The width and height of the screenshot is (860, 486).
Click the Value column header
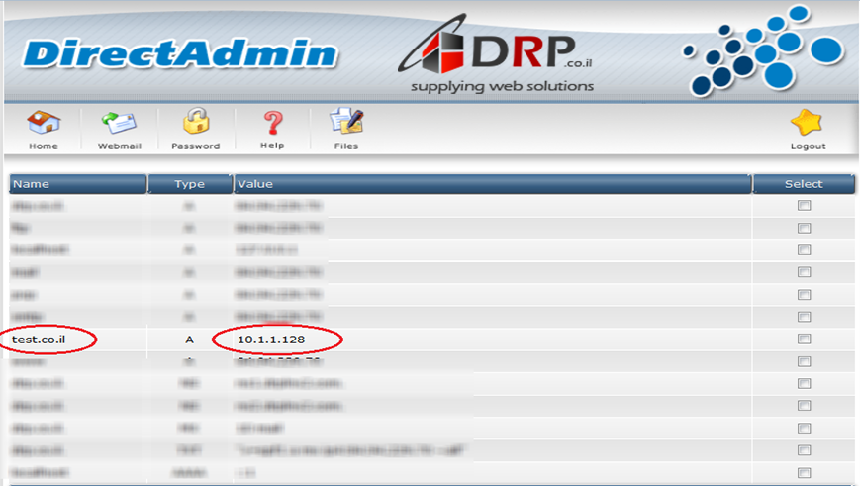tap(492, 184)
